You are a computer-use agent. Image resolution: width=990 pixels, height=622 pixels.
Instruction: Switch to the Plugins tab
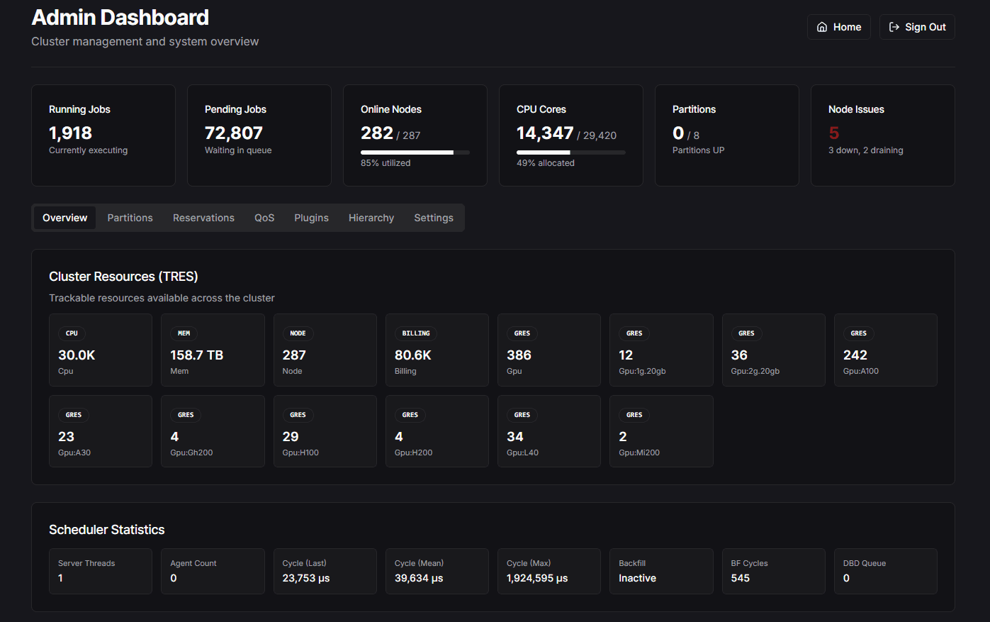pos(311,218)
